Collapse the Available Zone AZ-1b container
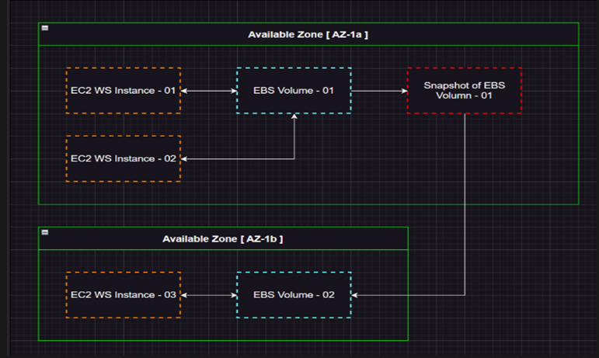This screenshot has width=599, height=358. pos(44,232)
